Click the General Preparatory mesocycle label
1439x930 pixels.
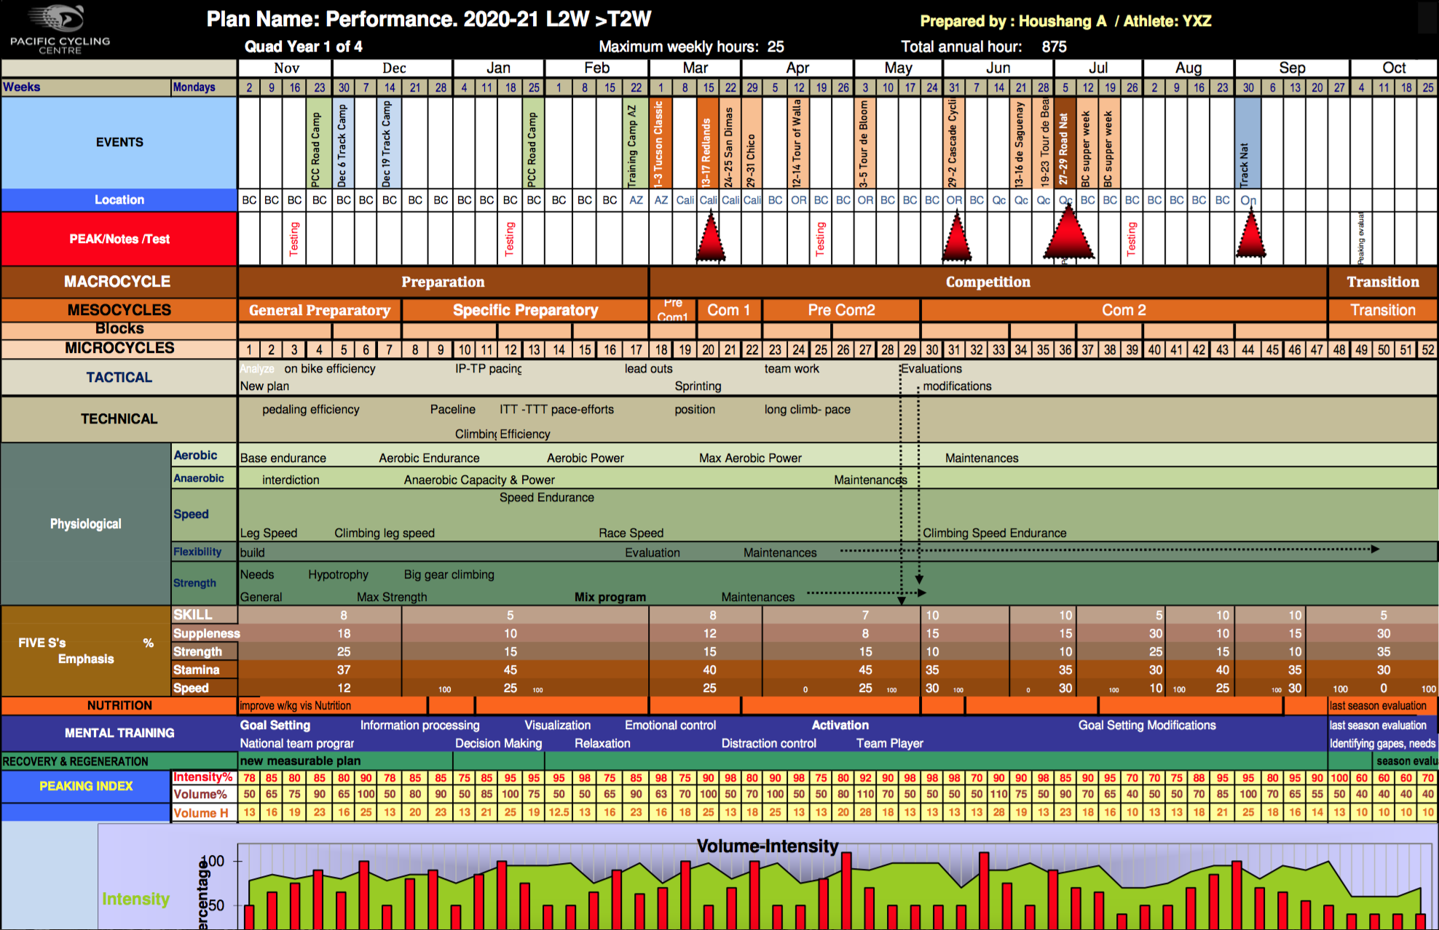click(319, 310)
